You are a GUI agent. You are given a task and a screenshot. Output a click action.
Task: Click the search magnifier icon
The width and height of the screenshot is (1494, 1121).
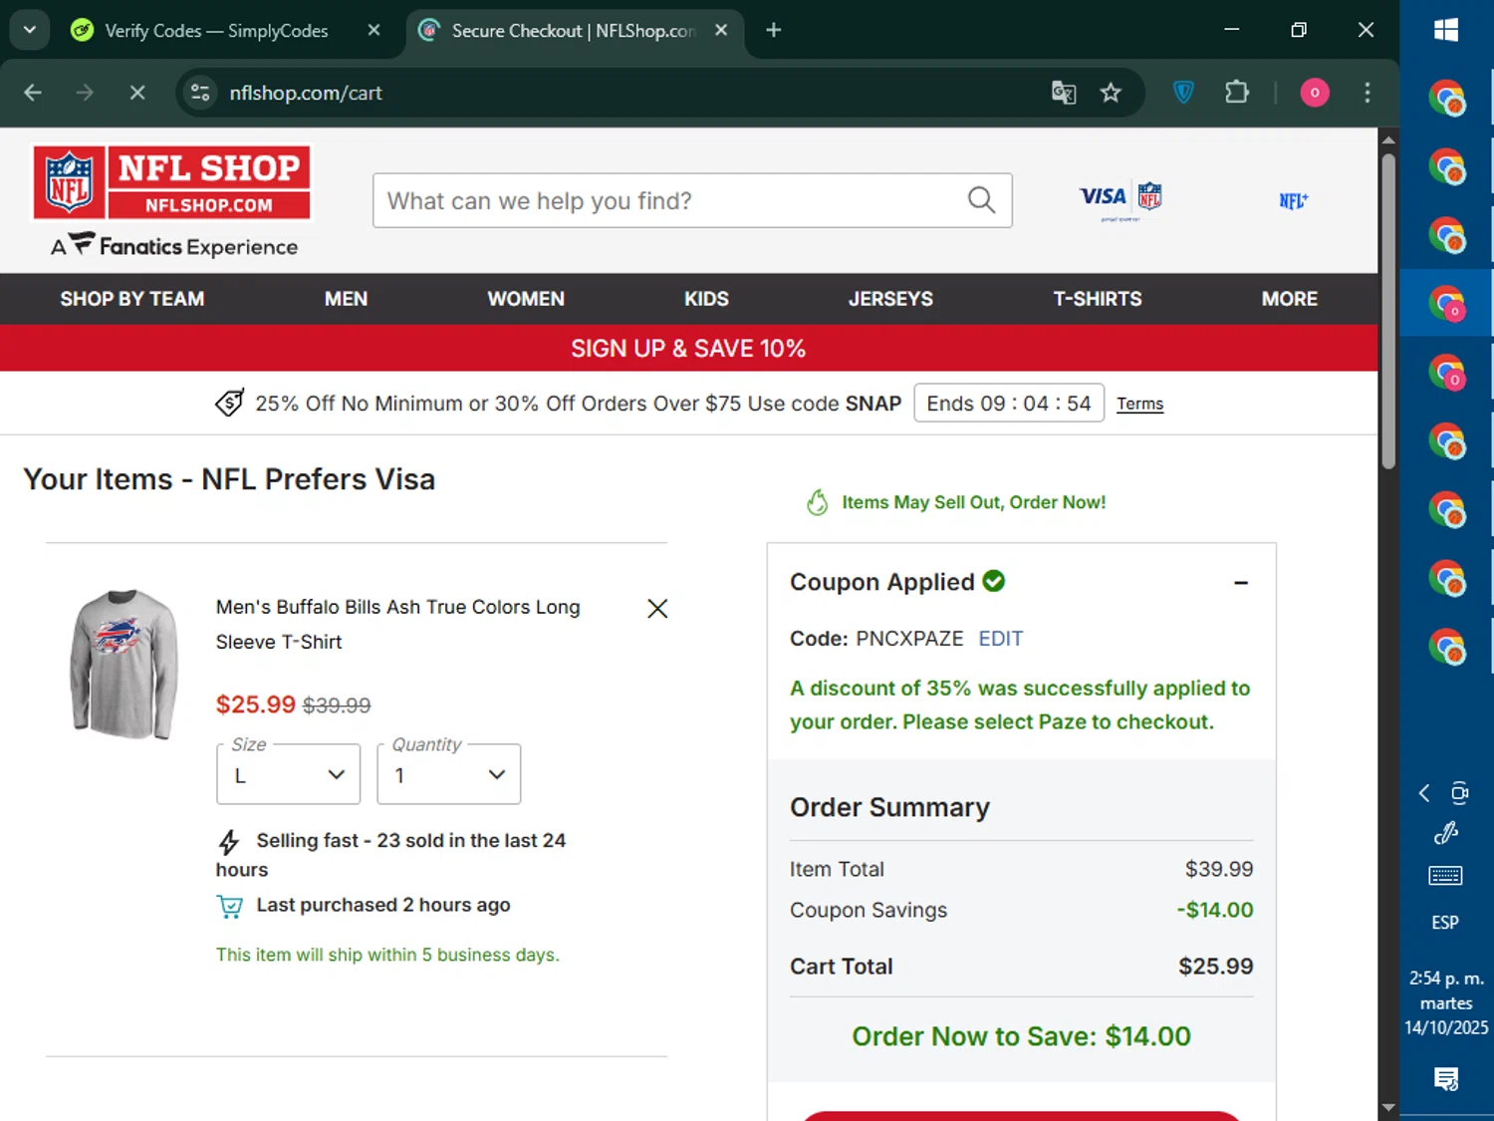tap(981, 200)
